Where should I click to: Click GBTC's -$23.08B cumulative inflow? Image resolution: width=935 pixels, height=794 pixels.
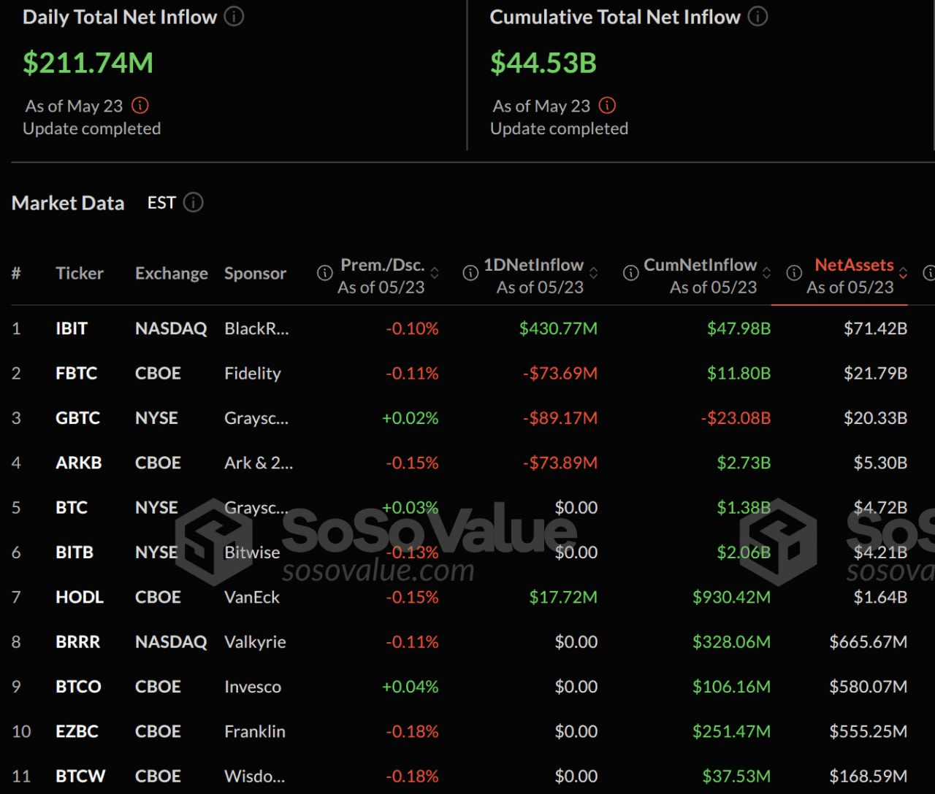click(x=736, y=418)
